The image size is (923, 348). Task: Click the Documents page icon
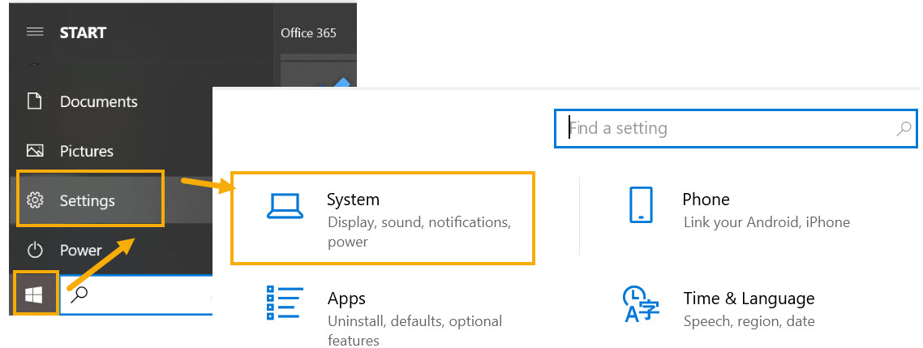34,101
